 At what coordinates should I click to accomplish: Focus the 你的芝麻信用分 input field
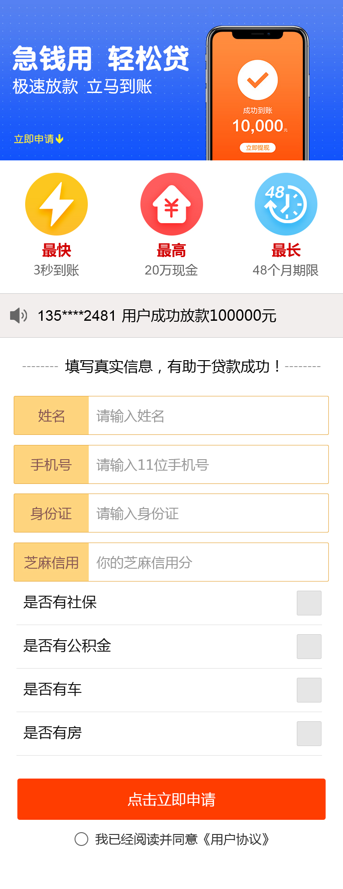(x=208, y=562)
